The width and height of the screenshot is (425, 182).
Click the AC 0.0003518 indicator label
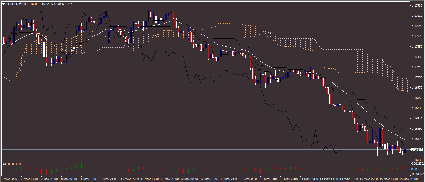tap(12, 164)
